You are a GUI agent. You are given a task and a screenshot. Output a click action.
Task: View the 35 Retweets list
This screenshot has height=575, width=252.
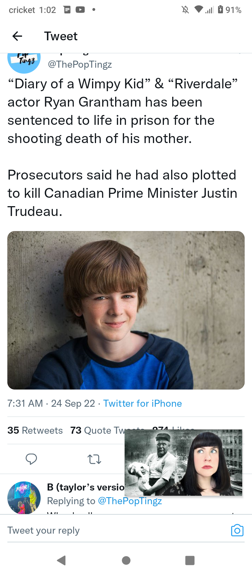pyautogui.click(x=35, y=430)
